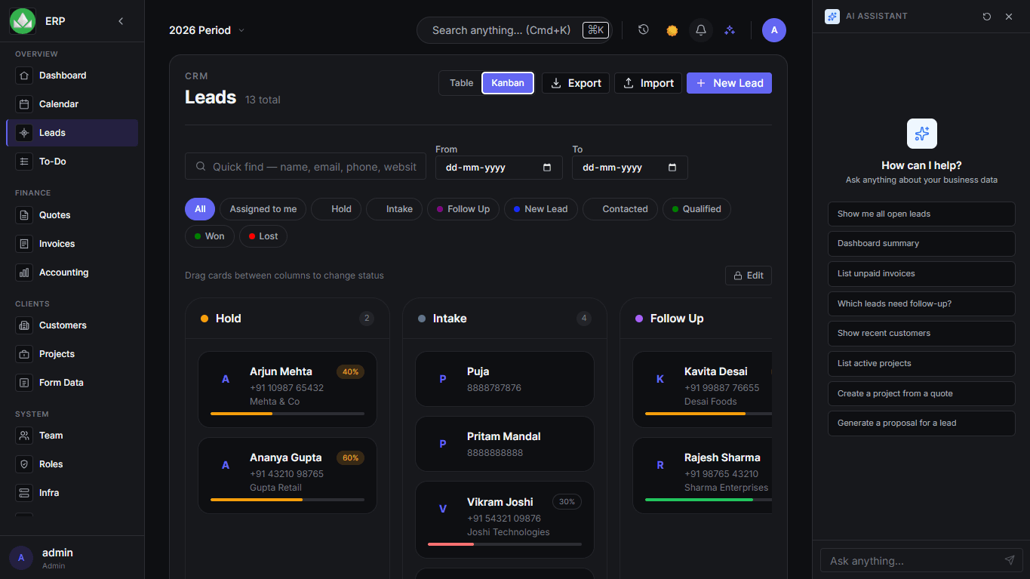Navigate to Customers in sidebar
The height and width of the screenshot is (579, 1030).
(x=72, y=325)
